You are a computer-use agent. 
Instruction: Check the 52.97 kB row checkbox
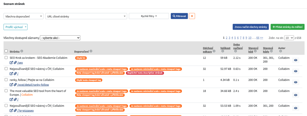click(x=6, y=69)
